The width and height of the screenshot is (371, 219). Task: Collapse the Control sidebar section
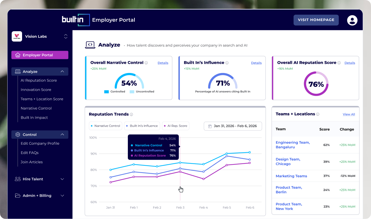(x=62, y=134)
